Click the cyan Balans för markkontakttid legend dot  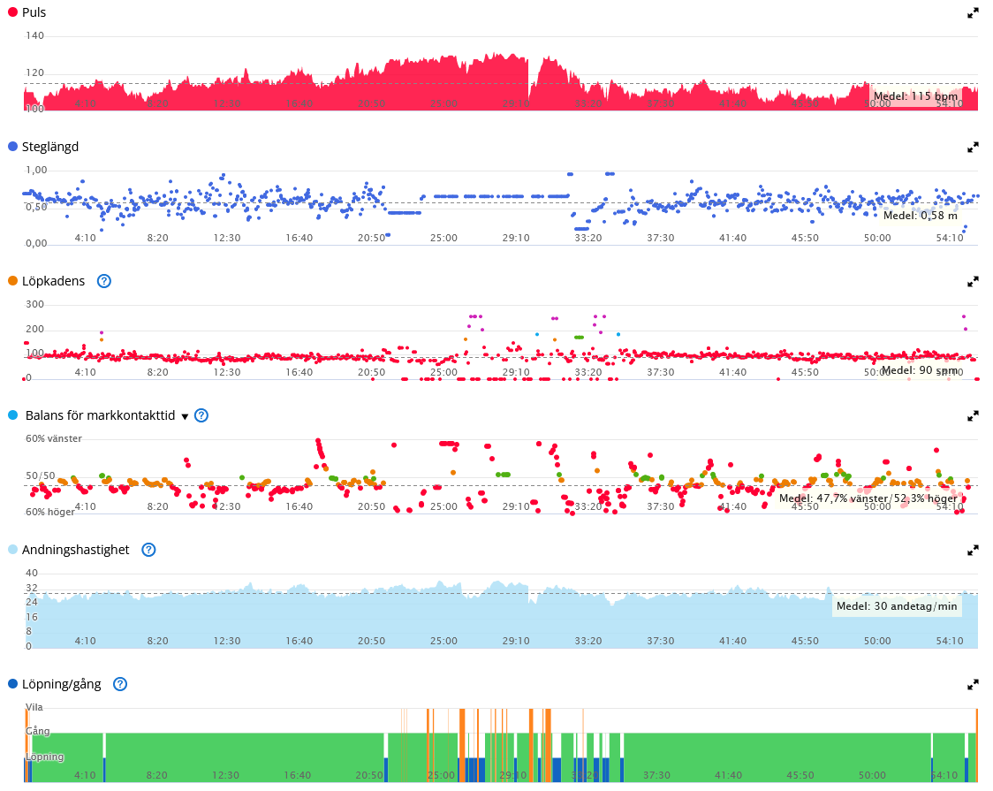[x=12, y=415]
